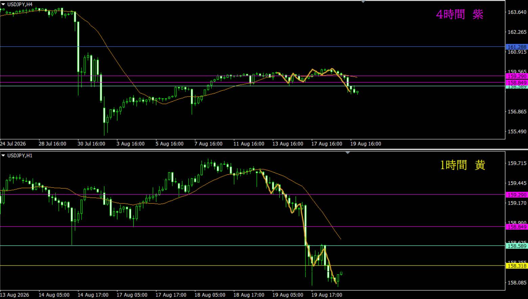Click 24 Jul 2026 on H4 time axis
The image size is (528, 299).
(x=13, y=144)
